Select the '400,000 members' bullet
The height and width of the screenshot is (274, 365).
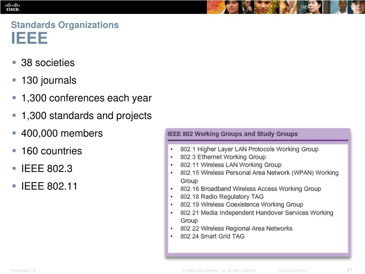point(62,133)
